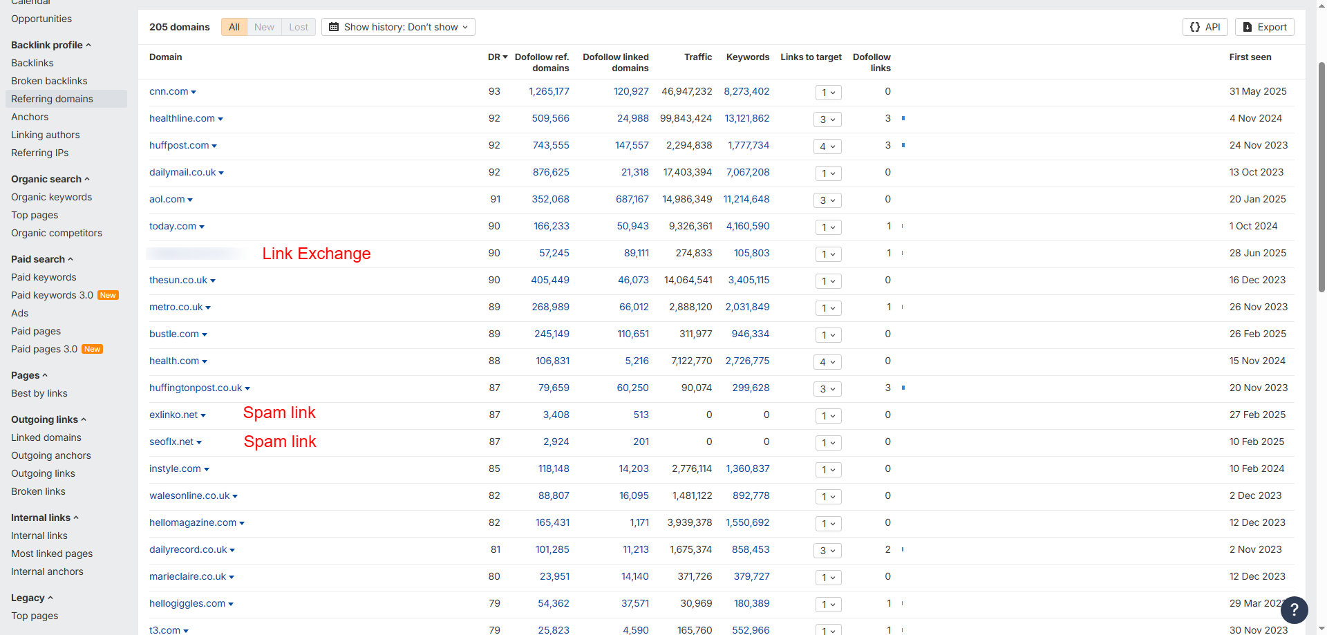Open Links to target dropdown for huffingtonpost.co.uk
Screen dimensions: 1327x635
[827, 389]
